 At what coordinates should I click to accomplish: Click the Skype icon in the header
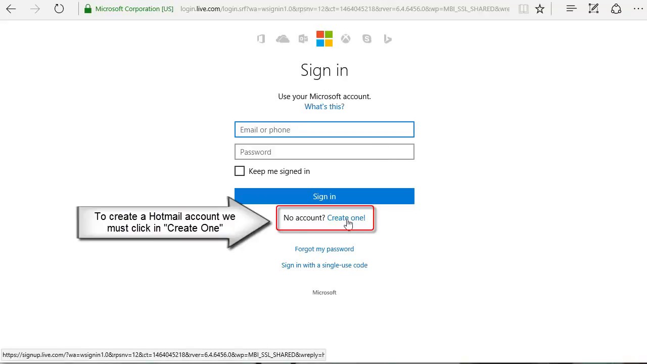pos(367,39)
